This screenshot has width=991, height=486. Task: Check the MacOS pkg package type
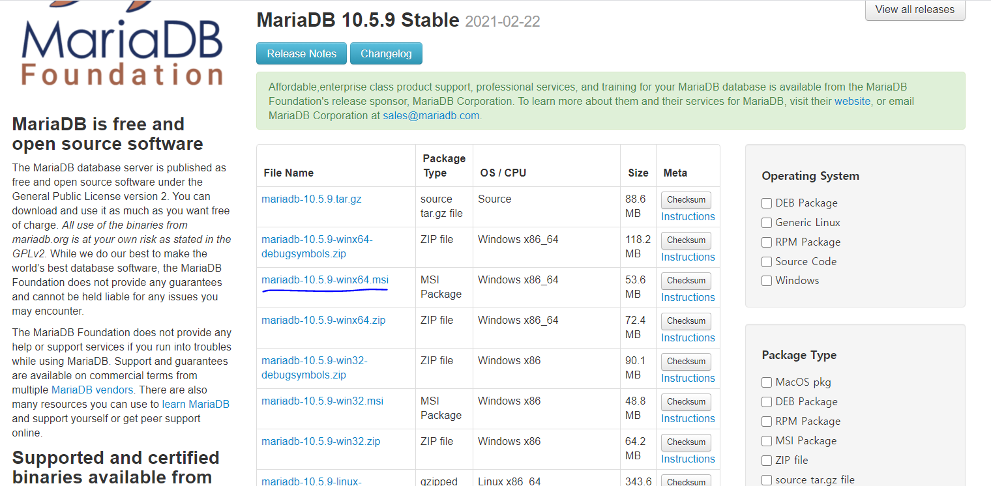point(767,383)
